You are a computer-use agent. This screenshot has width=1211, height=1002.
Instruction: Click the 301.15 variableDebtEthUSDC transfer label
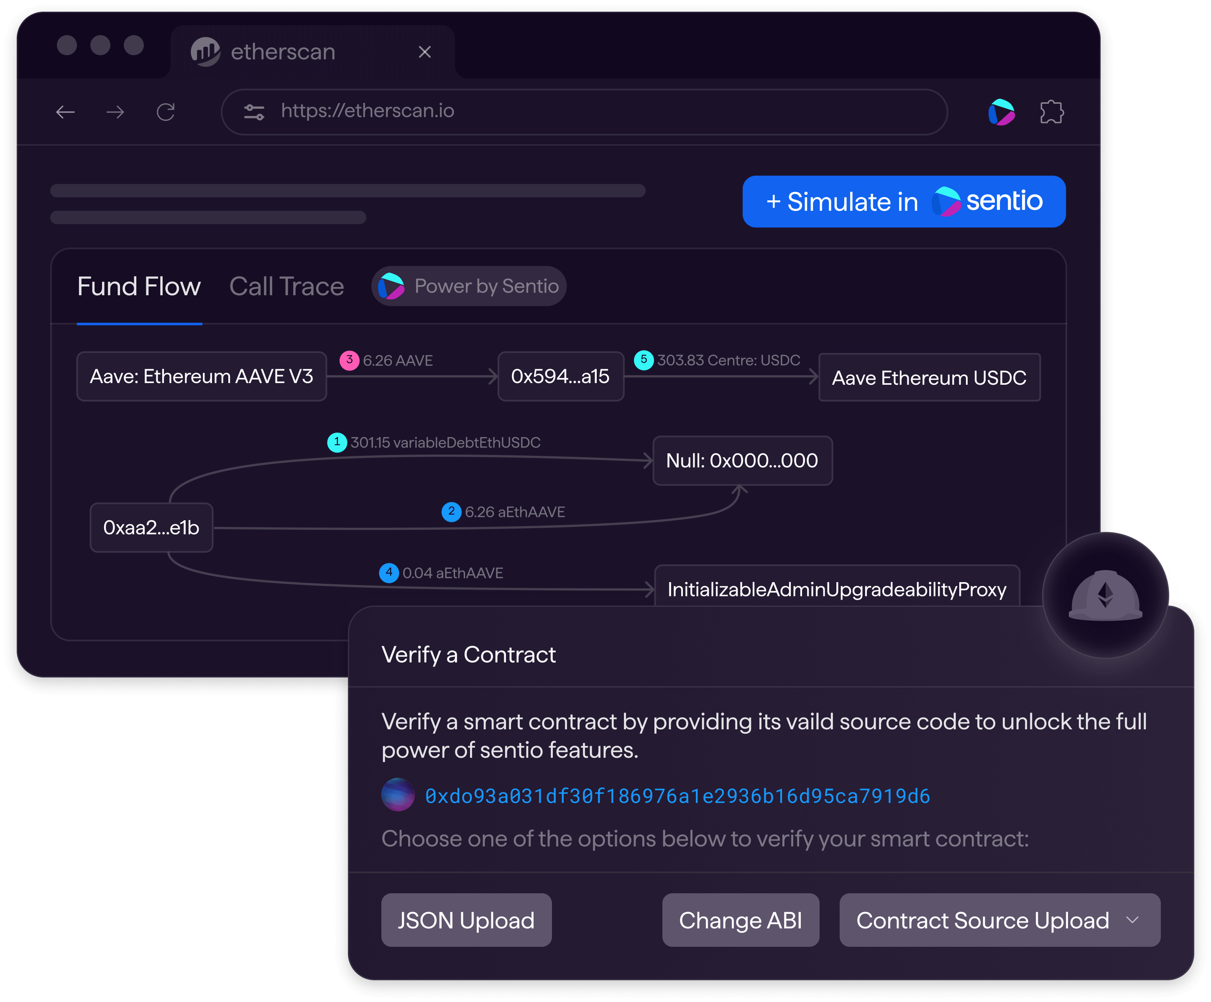(x=446, y=442)
